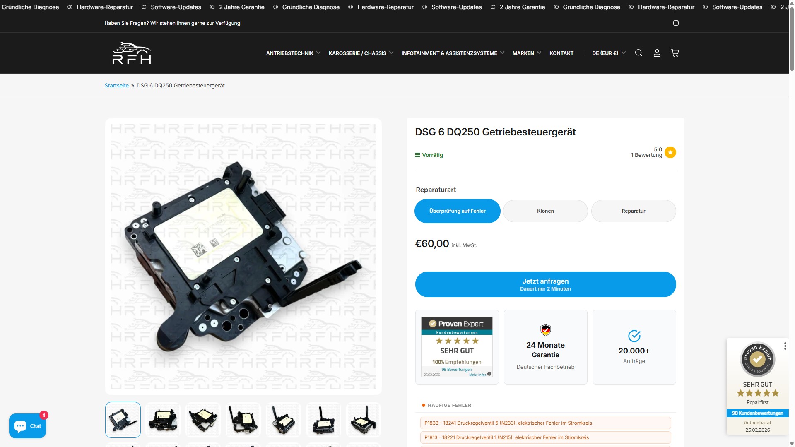Open the user account icon

pos(657,53)
